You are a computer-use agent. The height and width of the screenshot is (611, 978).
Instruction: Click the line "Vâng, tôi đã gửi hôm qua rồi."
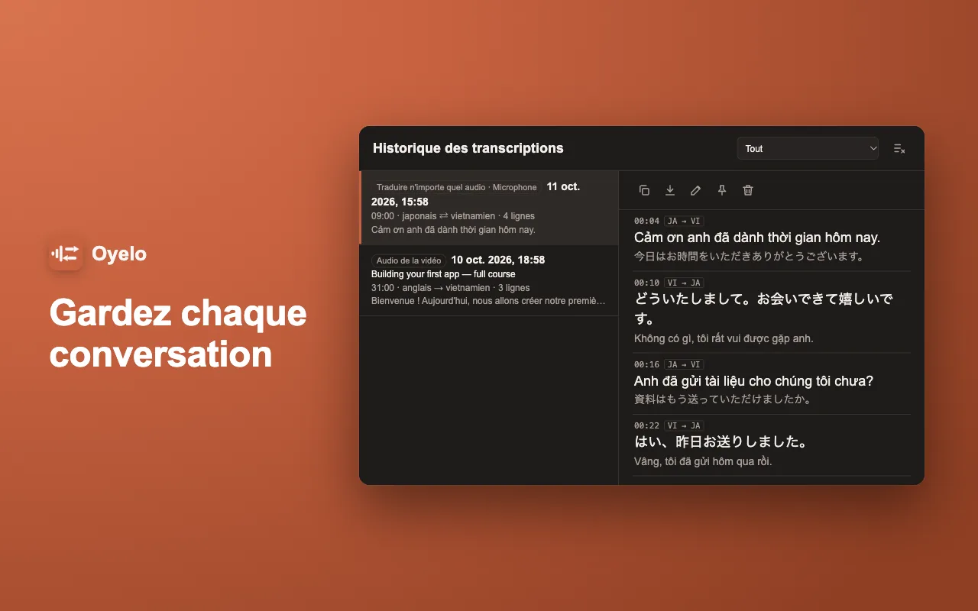tap(703, 461)
